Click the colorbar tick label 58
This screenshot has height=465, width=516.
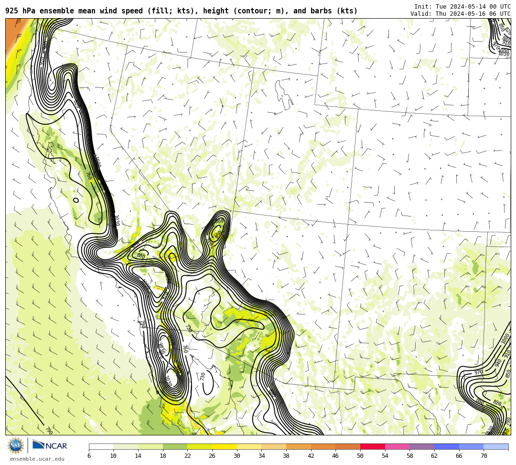[x=410, y=456]
